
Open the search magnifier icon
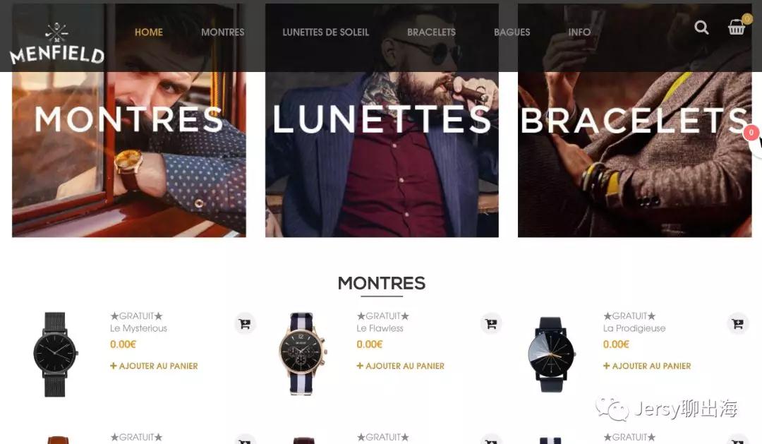pos(701,28)
